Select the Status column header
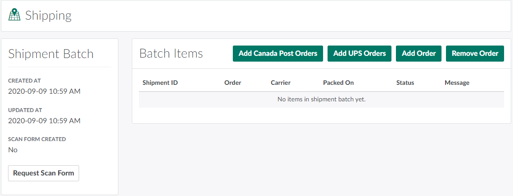Image resolution: width=513 pixels, height=196 pixels. [405, 83]
